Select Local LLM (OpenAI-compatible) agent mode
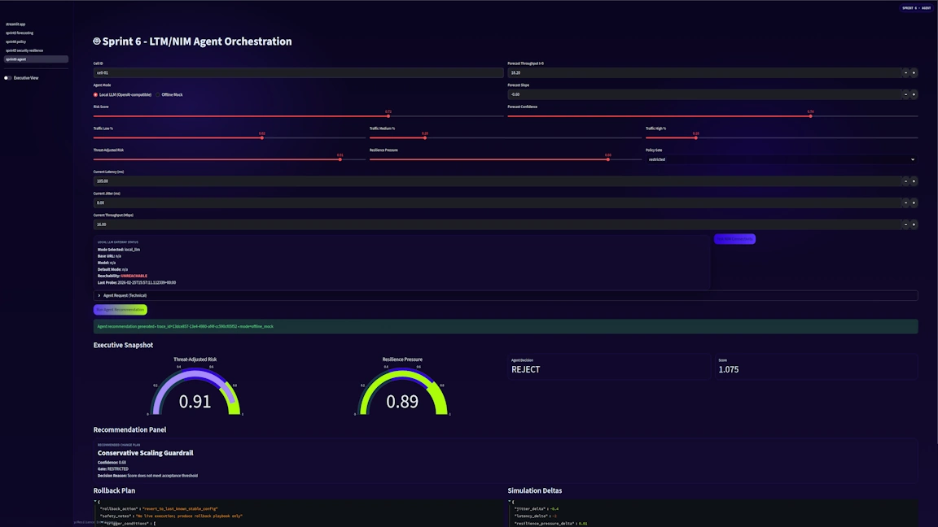The height and width of the screenshot is (527, 938). 96,95
